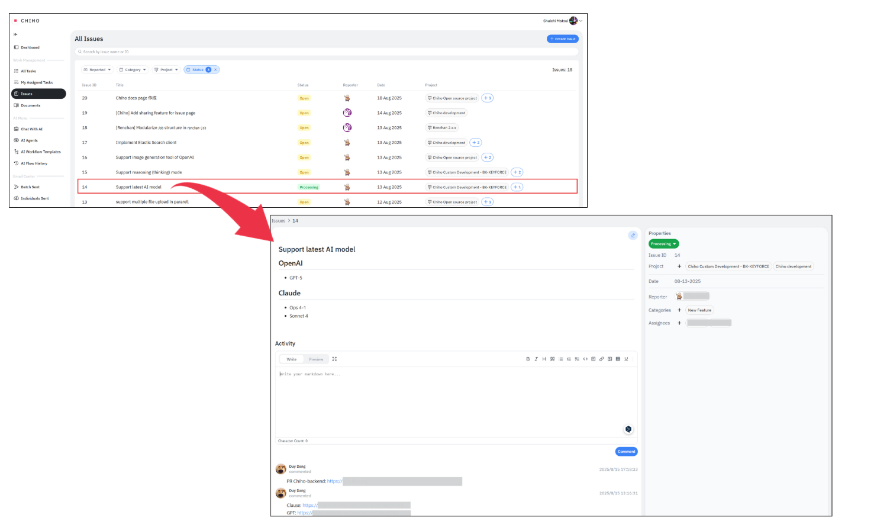Add a project with the plus icon
The height and width of the screenshot is (521, 874).
click(679, 266)
